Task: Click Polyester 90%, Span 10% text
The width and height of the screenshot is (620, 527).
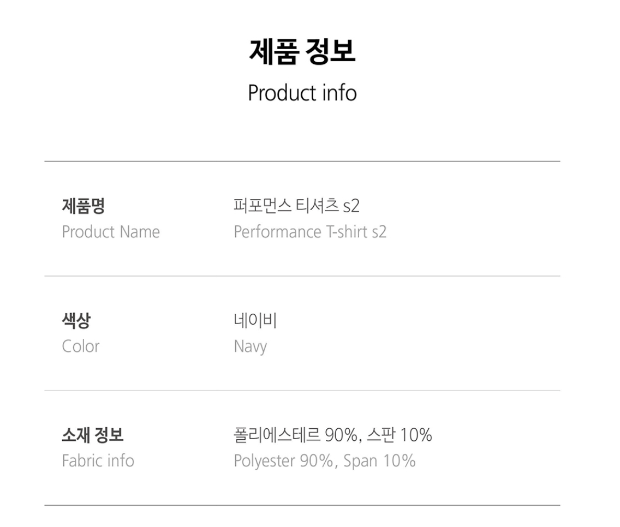Action: (324, 461)
